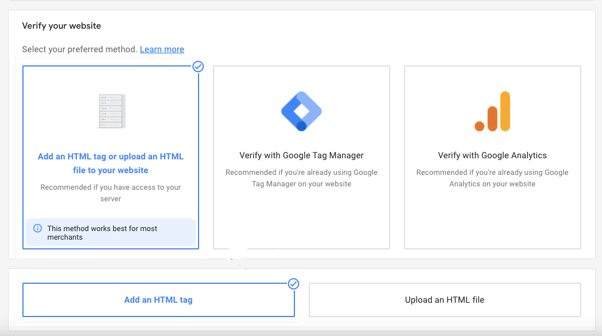Click the info icon in the blue note
The width and height of the screenshot is (602, 336).
pyautogui.click(x=37, y=227)
